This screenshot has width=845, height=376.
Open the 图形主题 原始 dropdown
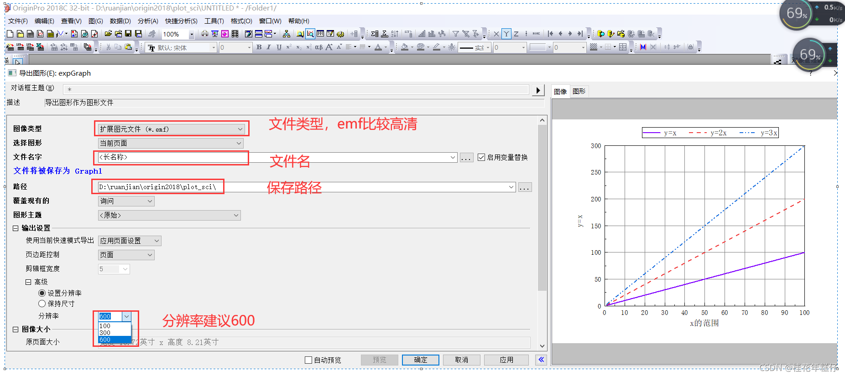[x=169, y=215]
